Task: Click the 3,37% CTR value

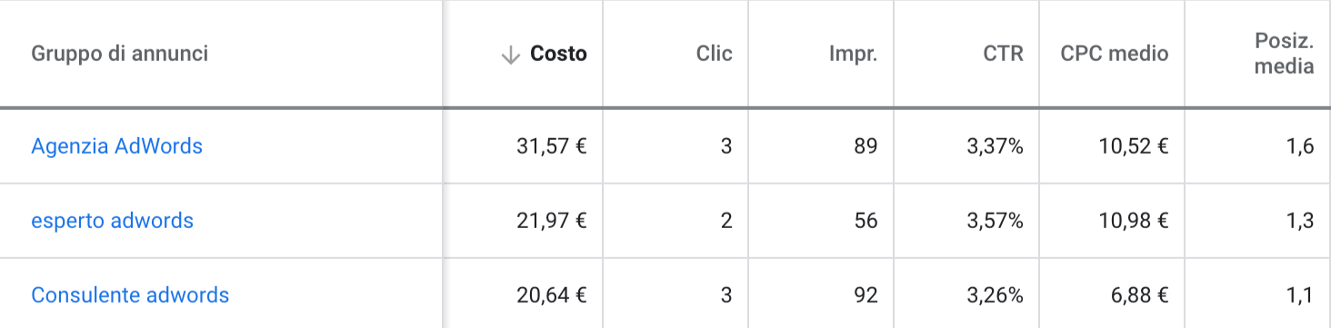Action: click(996, 146)
